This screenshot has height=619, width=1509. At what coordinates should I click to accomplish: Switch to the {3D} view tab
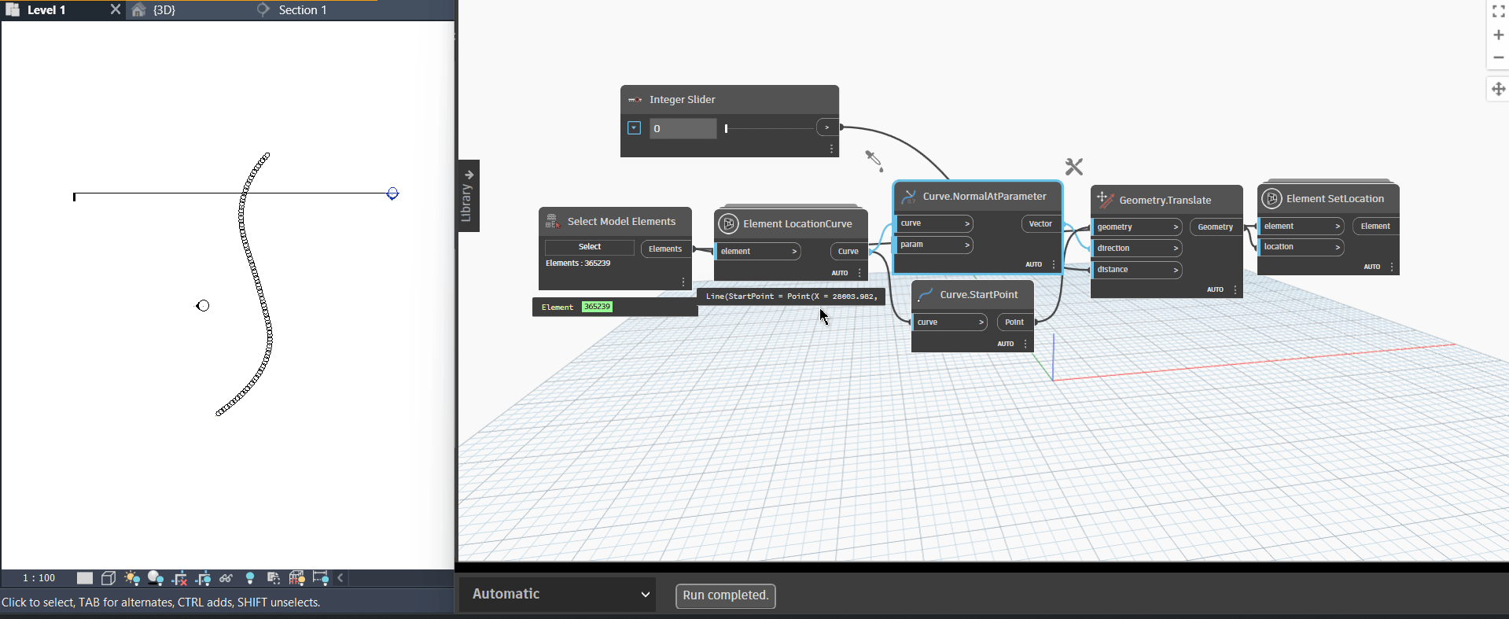tap(164, 10)
